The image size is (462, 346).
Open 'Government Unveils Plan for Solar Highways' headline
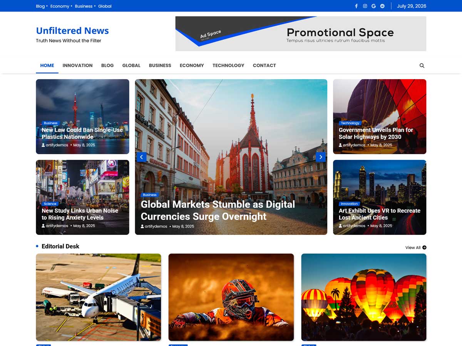point(376,133)
